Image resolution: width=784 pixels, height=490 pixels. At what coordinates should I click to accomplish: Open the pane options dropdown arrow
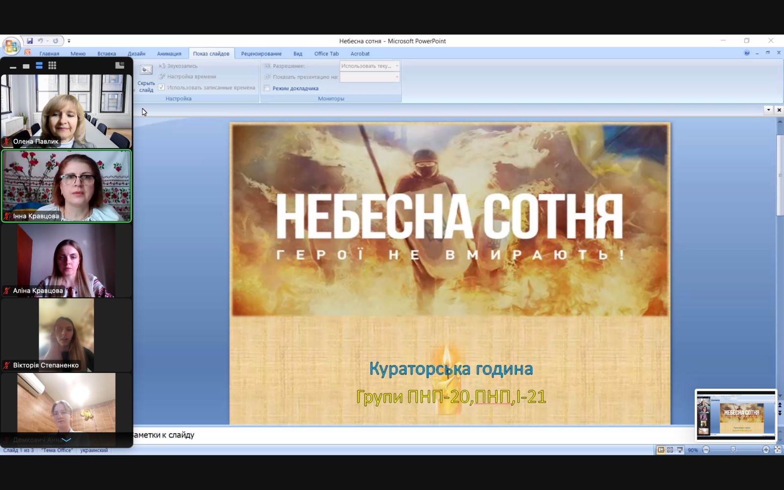[768, 110]
